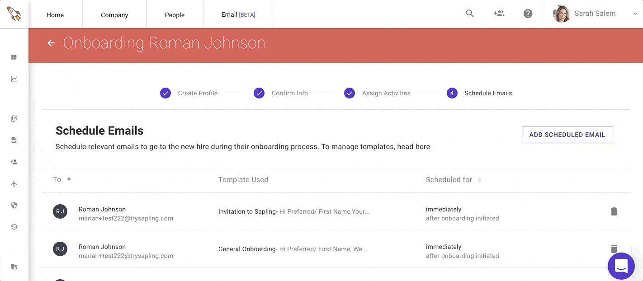The height and width of the screenshot is (281, 643).
Task: Go to the Create Profile step label
Action: pyautogui.click(x=198, y=93)
